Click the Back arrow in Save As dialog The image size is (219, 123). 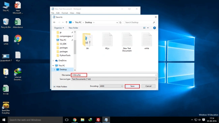tap(55, 22)
